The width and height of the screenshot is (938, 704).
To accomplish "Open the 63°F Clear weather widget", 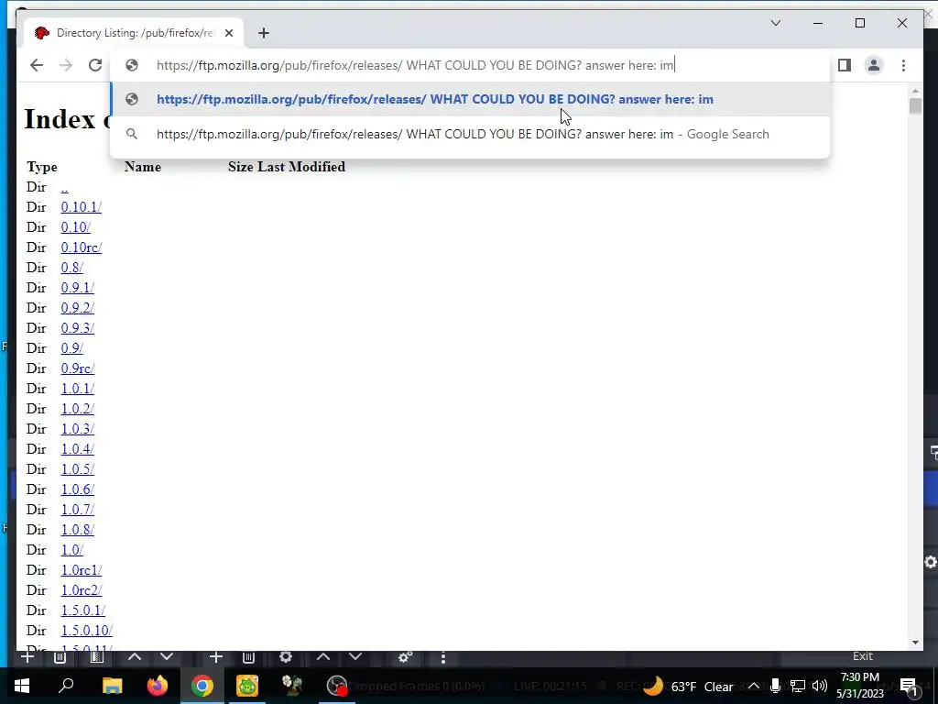I will (688, 686).
